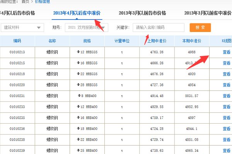
Task: Click 查看 link for code 01010239
Action: 227,151
